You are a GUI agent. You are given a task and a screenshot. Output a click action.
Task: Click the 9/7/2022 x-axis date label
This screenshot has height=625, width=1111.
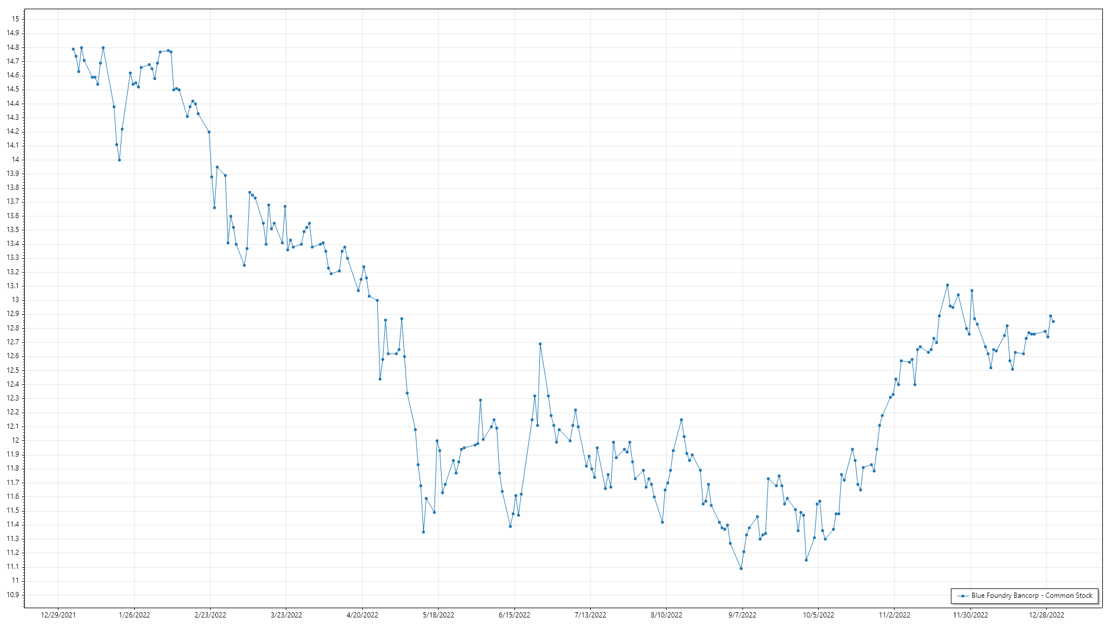pos(742,615)
